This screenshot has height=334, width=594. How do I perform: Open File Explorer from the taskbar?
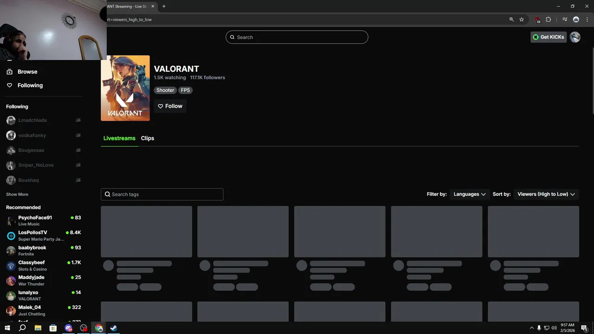[38, 328]
